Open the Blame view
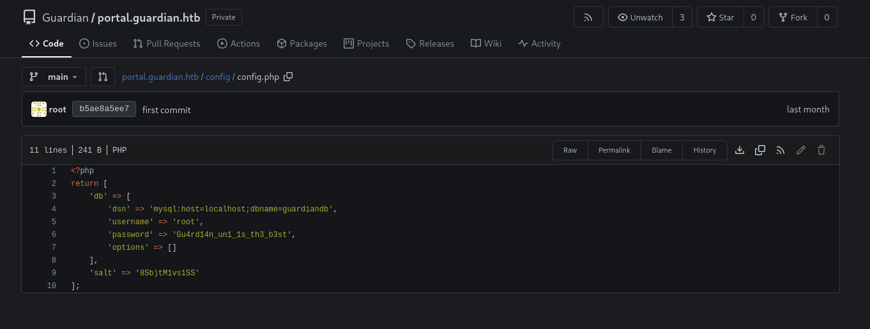870x329 pixels. coord(662,150)
